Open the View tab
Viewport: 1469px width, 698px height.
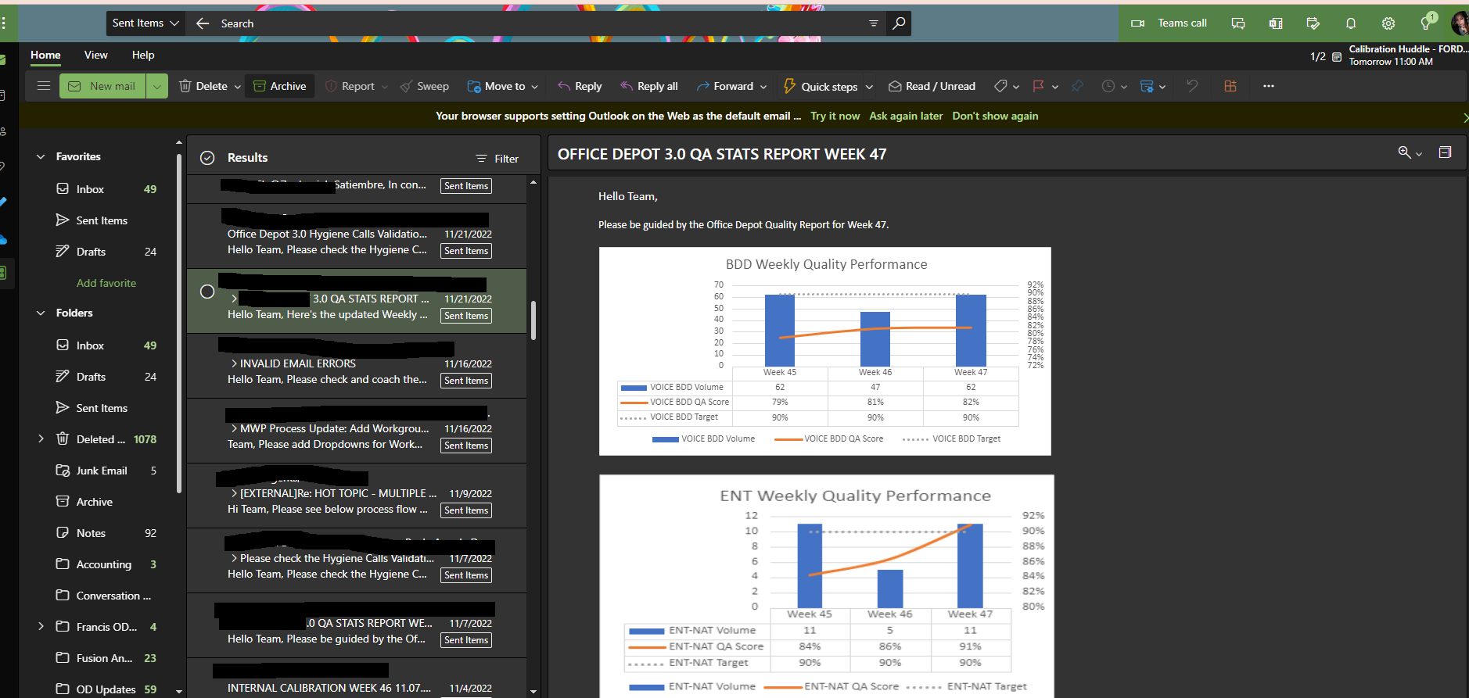pos(95,55)
